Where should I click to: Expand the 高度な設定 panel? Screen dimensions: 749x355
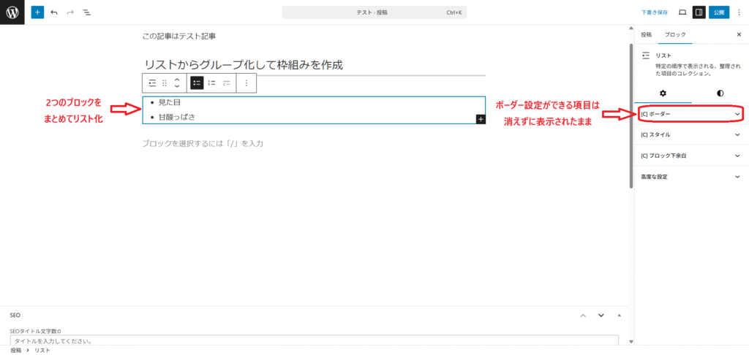pyautogui.click(x=692, y=177)
